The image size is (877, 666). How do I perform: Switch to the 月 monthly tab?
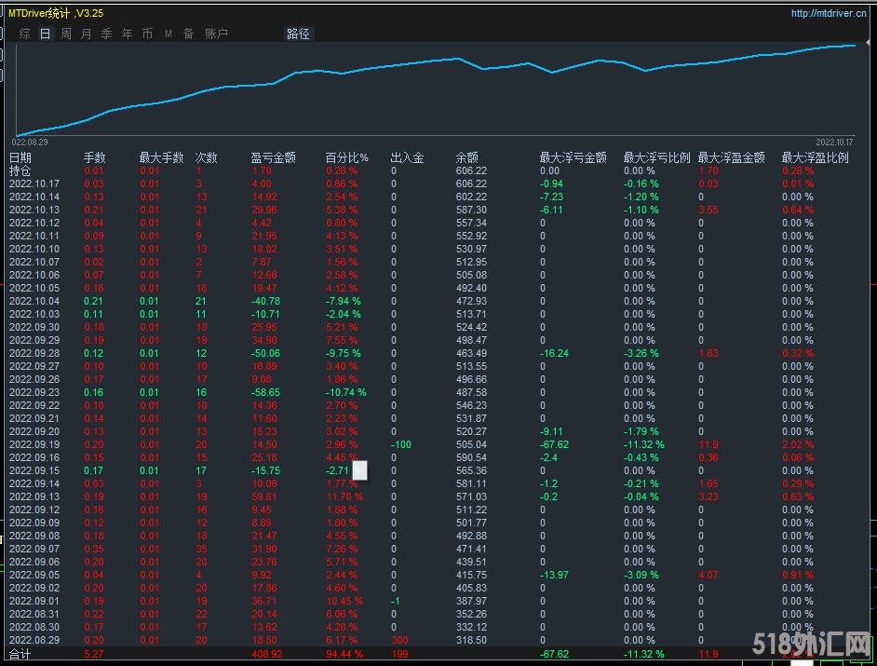point(87,34)
